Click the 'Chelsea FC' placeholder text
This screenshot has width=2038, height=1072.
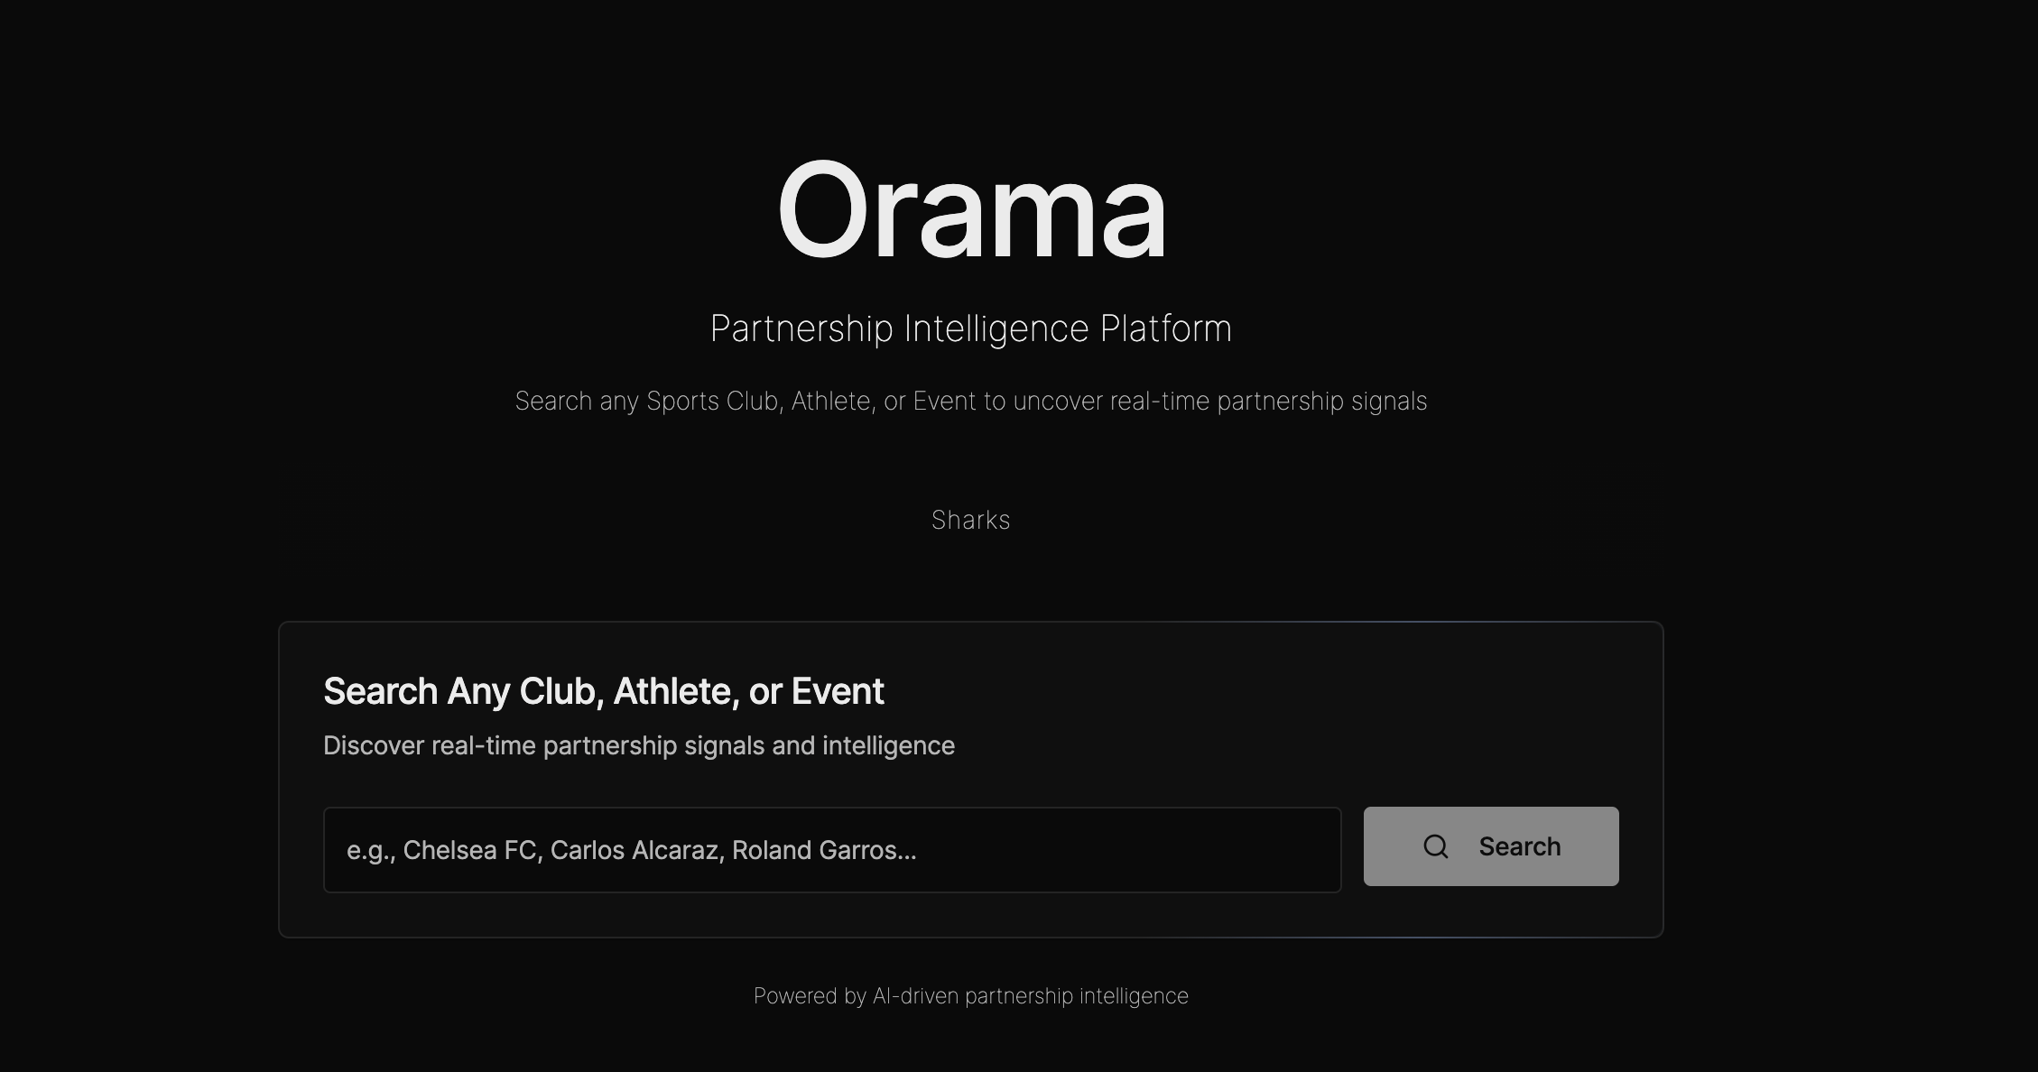(469, 850)
